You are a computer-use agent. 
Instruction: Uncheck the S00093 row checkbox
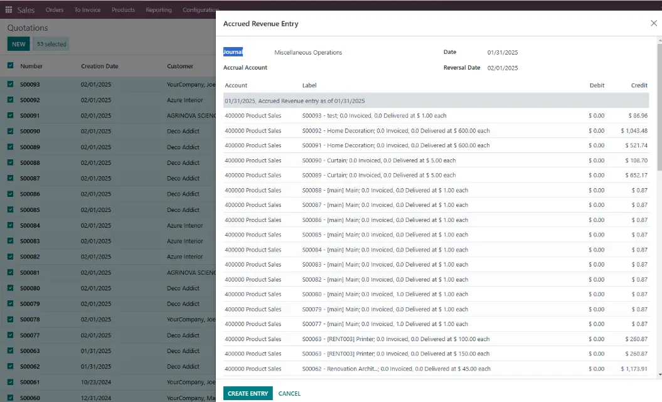[x=11, y=84]
